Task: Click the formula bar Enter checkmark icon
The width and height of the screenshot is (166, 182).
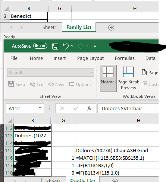Action: pos(76,108)
